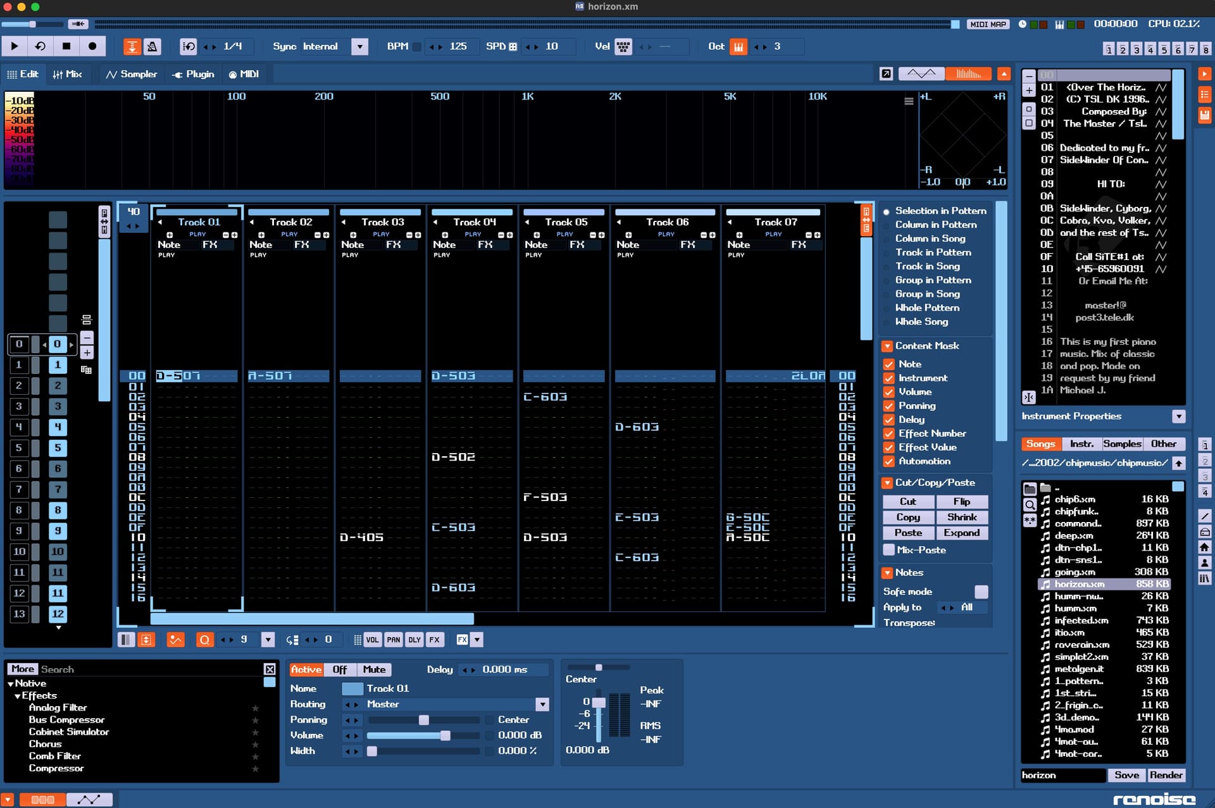Screen dimensions: 1215x808
Task: Open the Routing Master dropdown
Action: (542, 704)
